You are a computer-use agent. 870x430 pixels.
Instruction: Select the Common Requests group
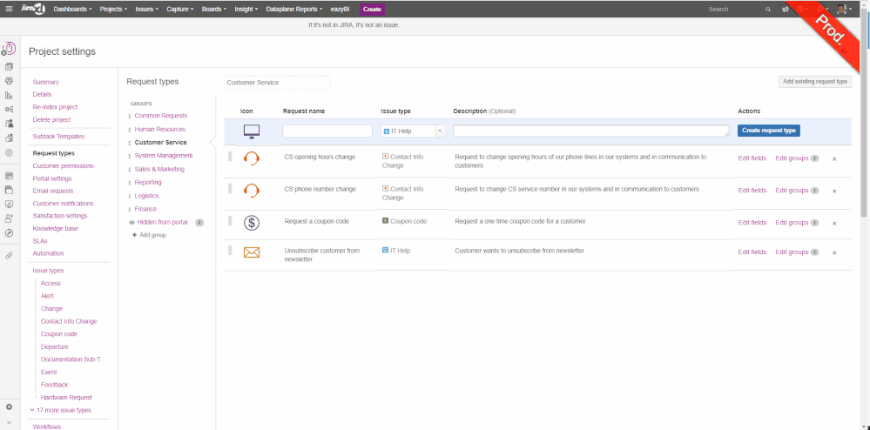161,116
